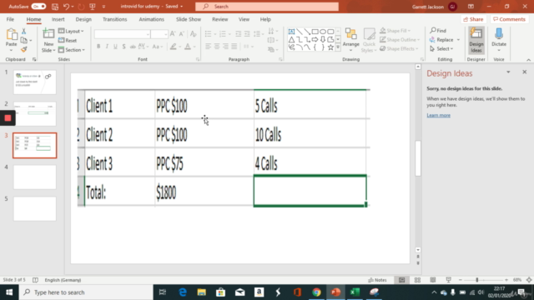Toggle Italic formatting
The width and height of the screenshot is (534, 300).
click(107, 47)
